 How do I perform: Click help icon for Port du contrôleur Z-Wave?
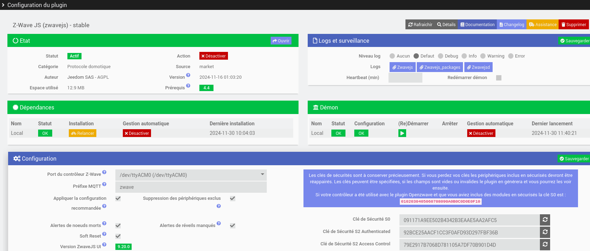[104, 172]
